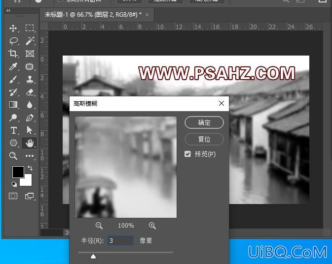The width and height of the screenshot is (332, 264).
Task: Click the 复位 reset button
Action: (x=204, y=139)
